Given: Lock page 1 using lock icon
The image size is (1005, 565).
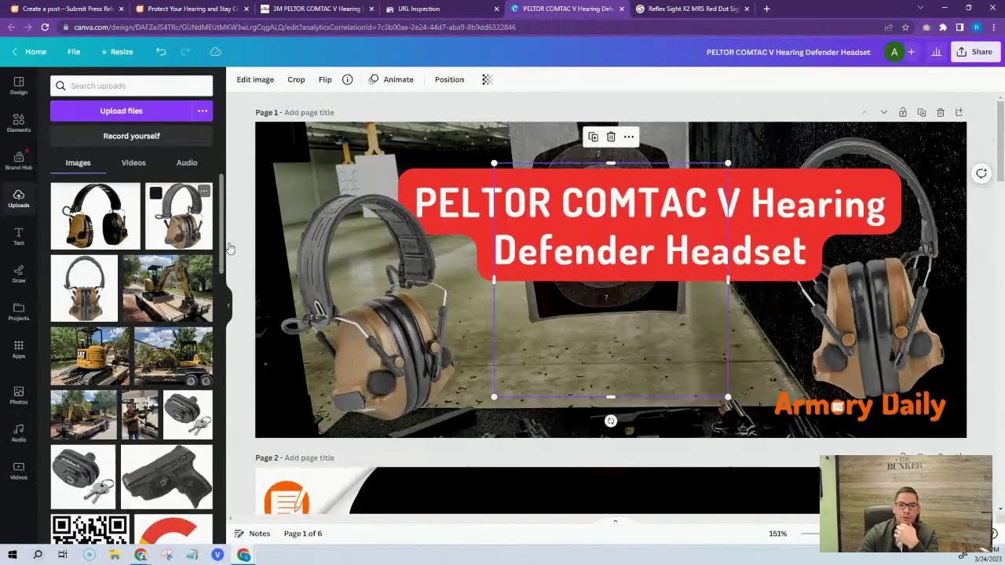Looking at the screenshot, I should [903, 112].
